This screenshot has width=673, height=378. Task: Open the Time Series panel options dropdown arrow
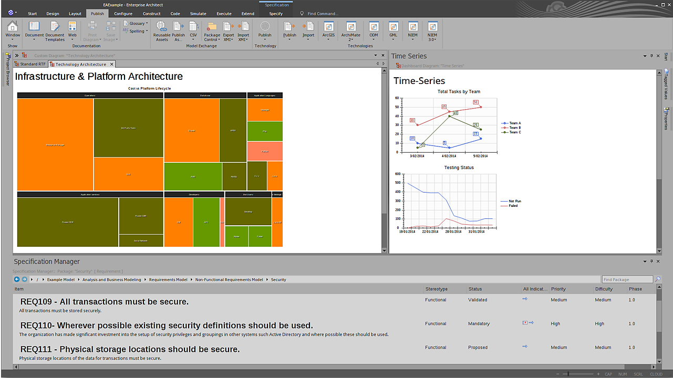(645, 56)
